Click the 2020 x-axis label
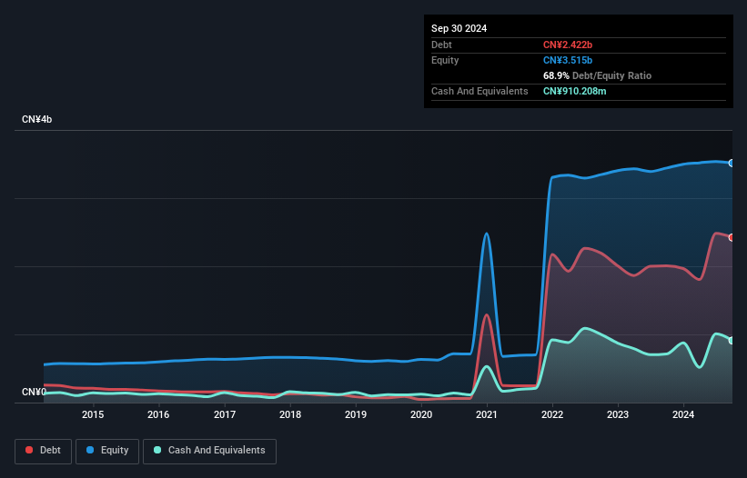This screenshot has height=478, width=747. click(421, 414)
